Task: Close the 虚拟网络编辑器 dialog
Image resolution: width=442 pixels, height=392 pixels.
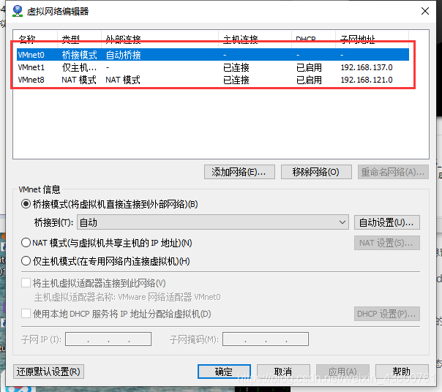Action: tap(425, 11)
